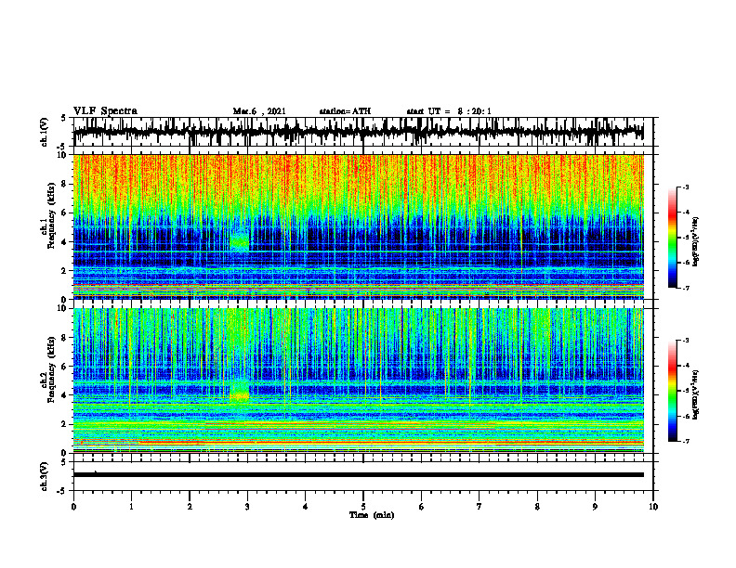Click time axis tick label "1"

(x=131, y=507)
